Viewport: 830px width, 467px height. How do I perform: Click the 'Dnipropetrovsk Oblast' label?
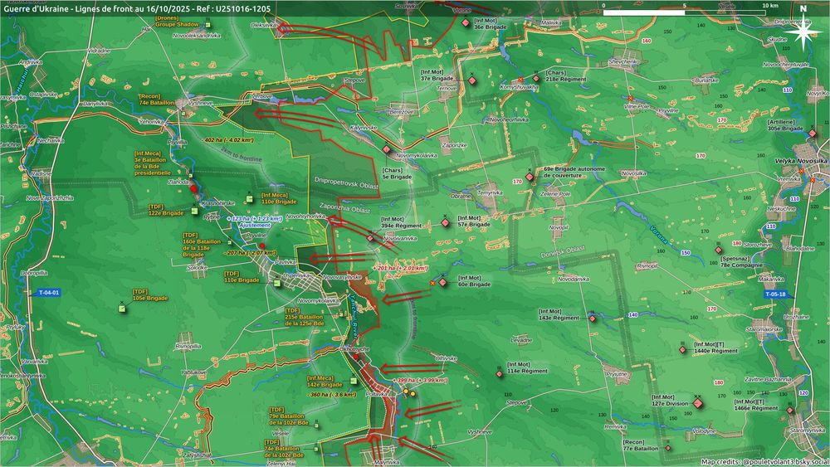tap(347, 183)
